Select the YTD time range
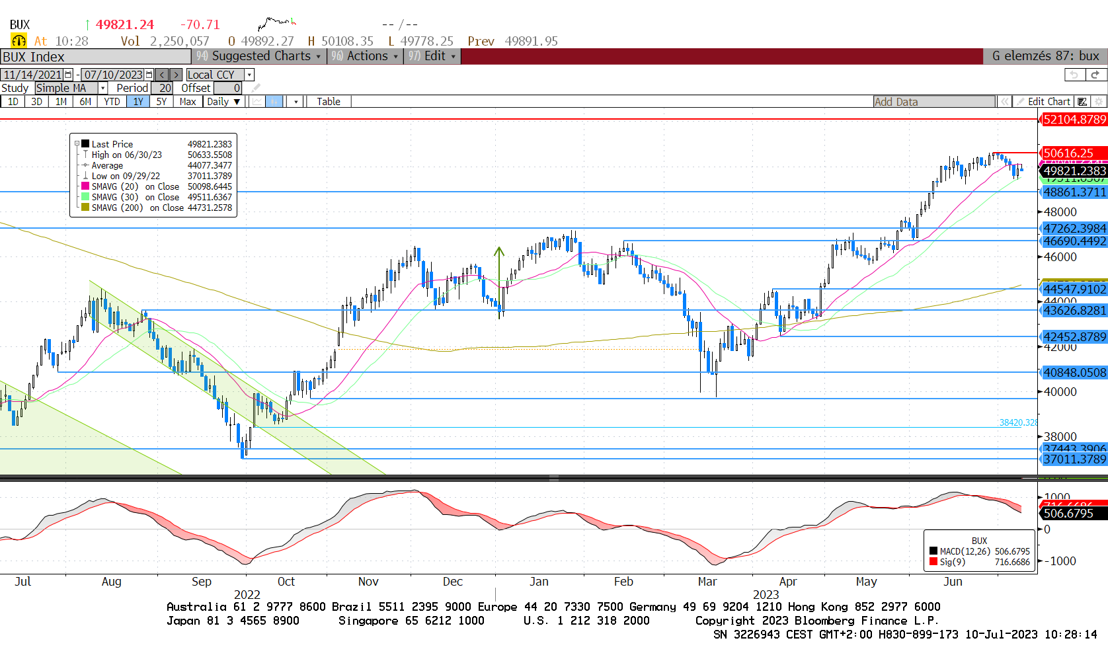 112,101
